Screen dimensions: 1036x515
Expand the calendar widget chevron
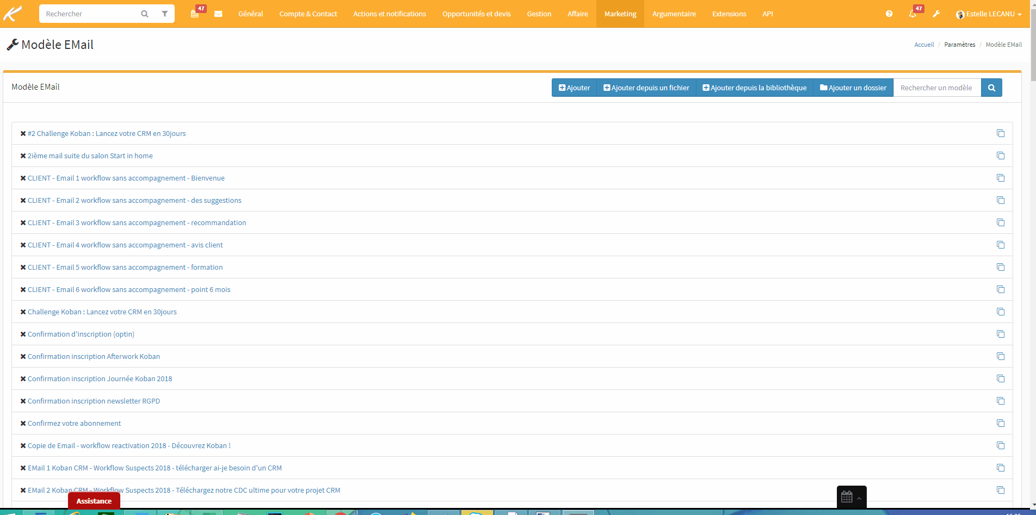pyautogui.click(x=859, y=498)
